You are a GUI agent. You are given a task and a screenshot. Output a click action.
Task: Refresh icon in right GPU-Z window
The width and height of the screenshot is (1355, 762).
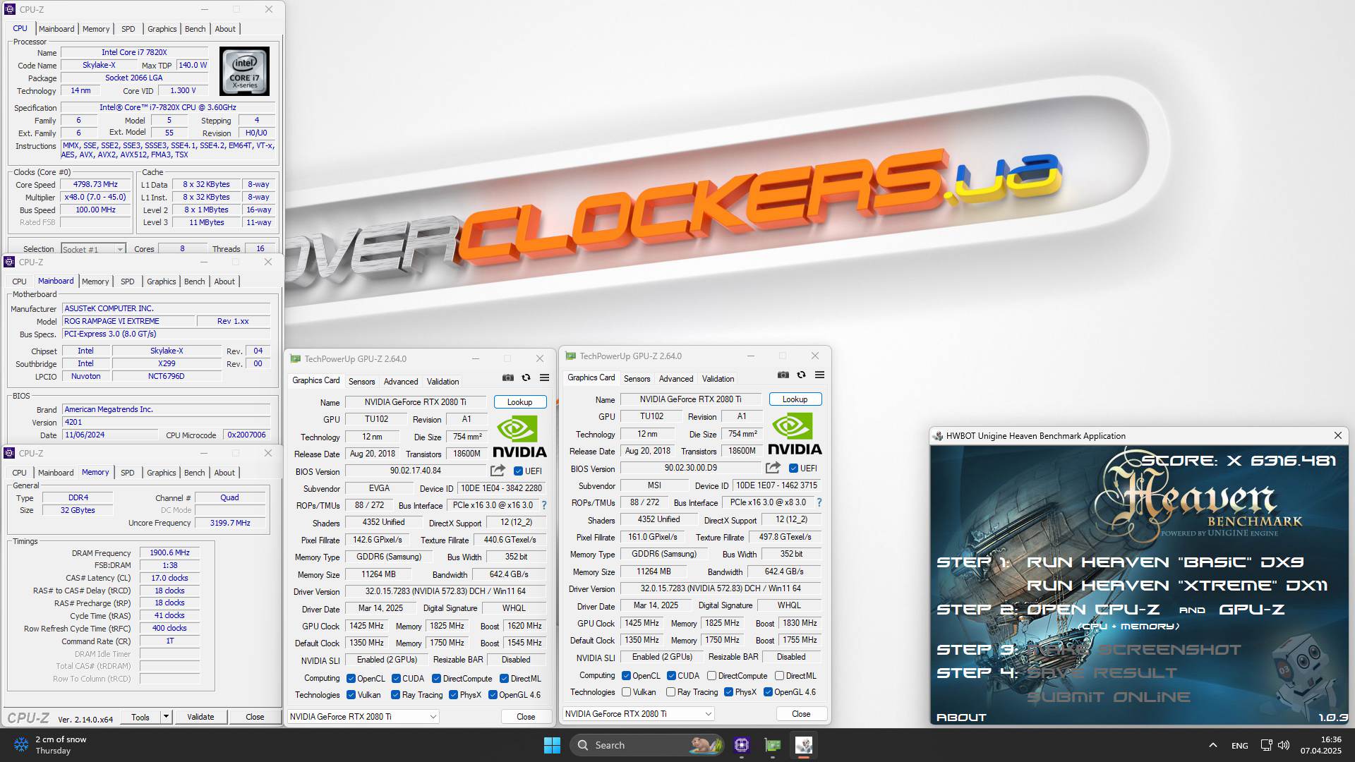coord(801,375)
